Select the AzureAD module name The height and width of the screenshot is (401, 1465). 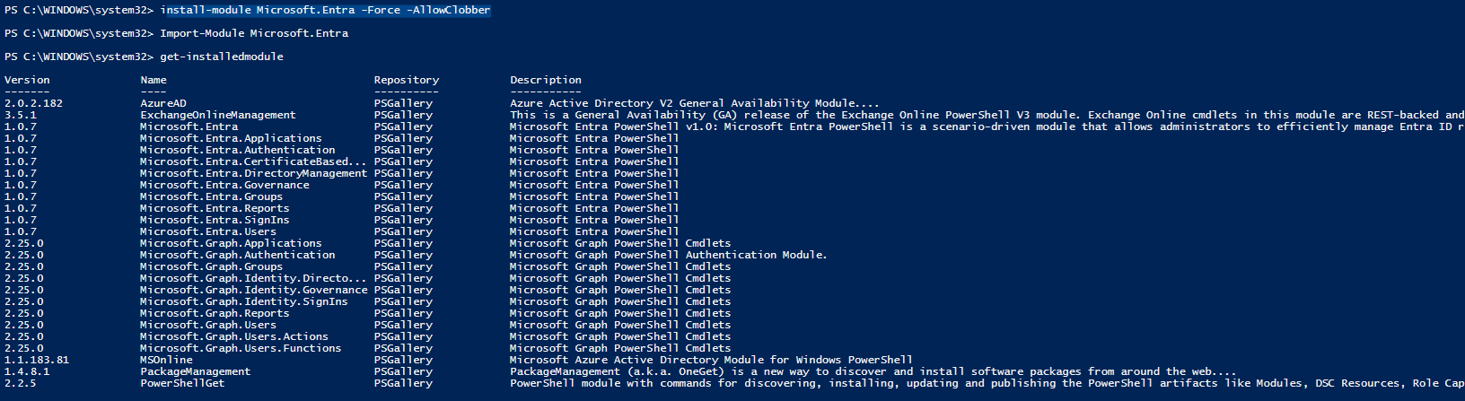pyautogui.click(x=163, y=103)
